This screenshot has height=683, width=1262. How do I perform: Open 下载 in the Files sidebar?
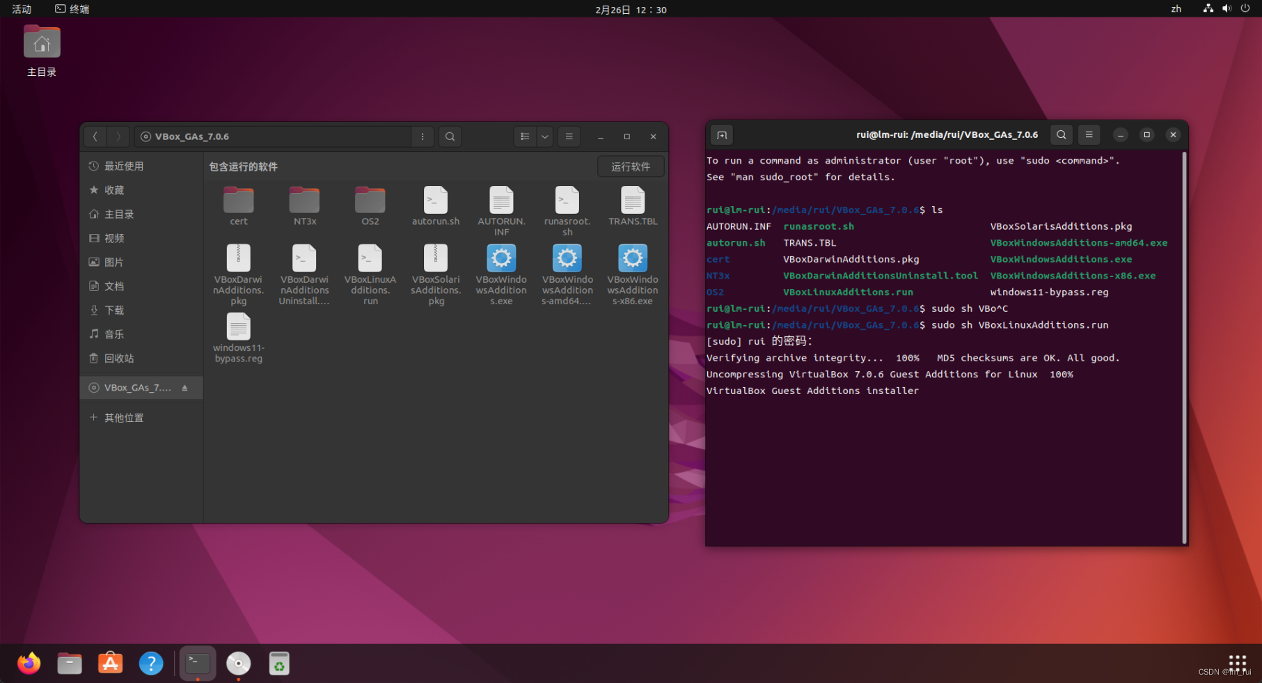(141, 310)
